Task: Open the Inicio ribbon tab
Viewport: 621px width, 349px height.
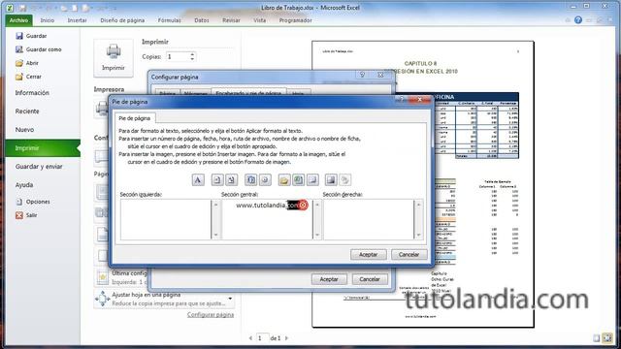Action: (x=48, y=20)
